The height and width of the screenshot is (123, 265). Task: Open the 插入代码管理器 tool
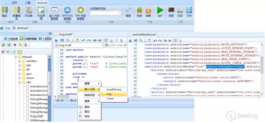pyautogui.click(x=54, y=13)
